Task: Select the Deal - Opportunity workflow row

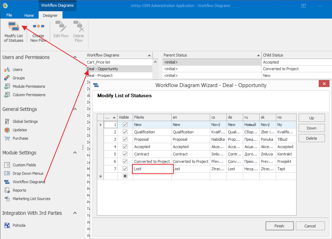Action: click(x=119, y=69)
